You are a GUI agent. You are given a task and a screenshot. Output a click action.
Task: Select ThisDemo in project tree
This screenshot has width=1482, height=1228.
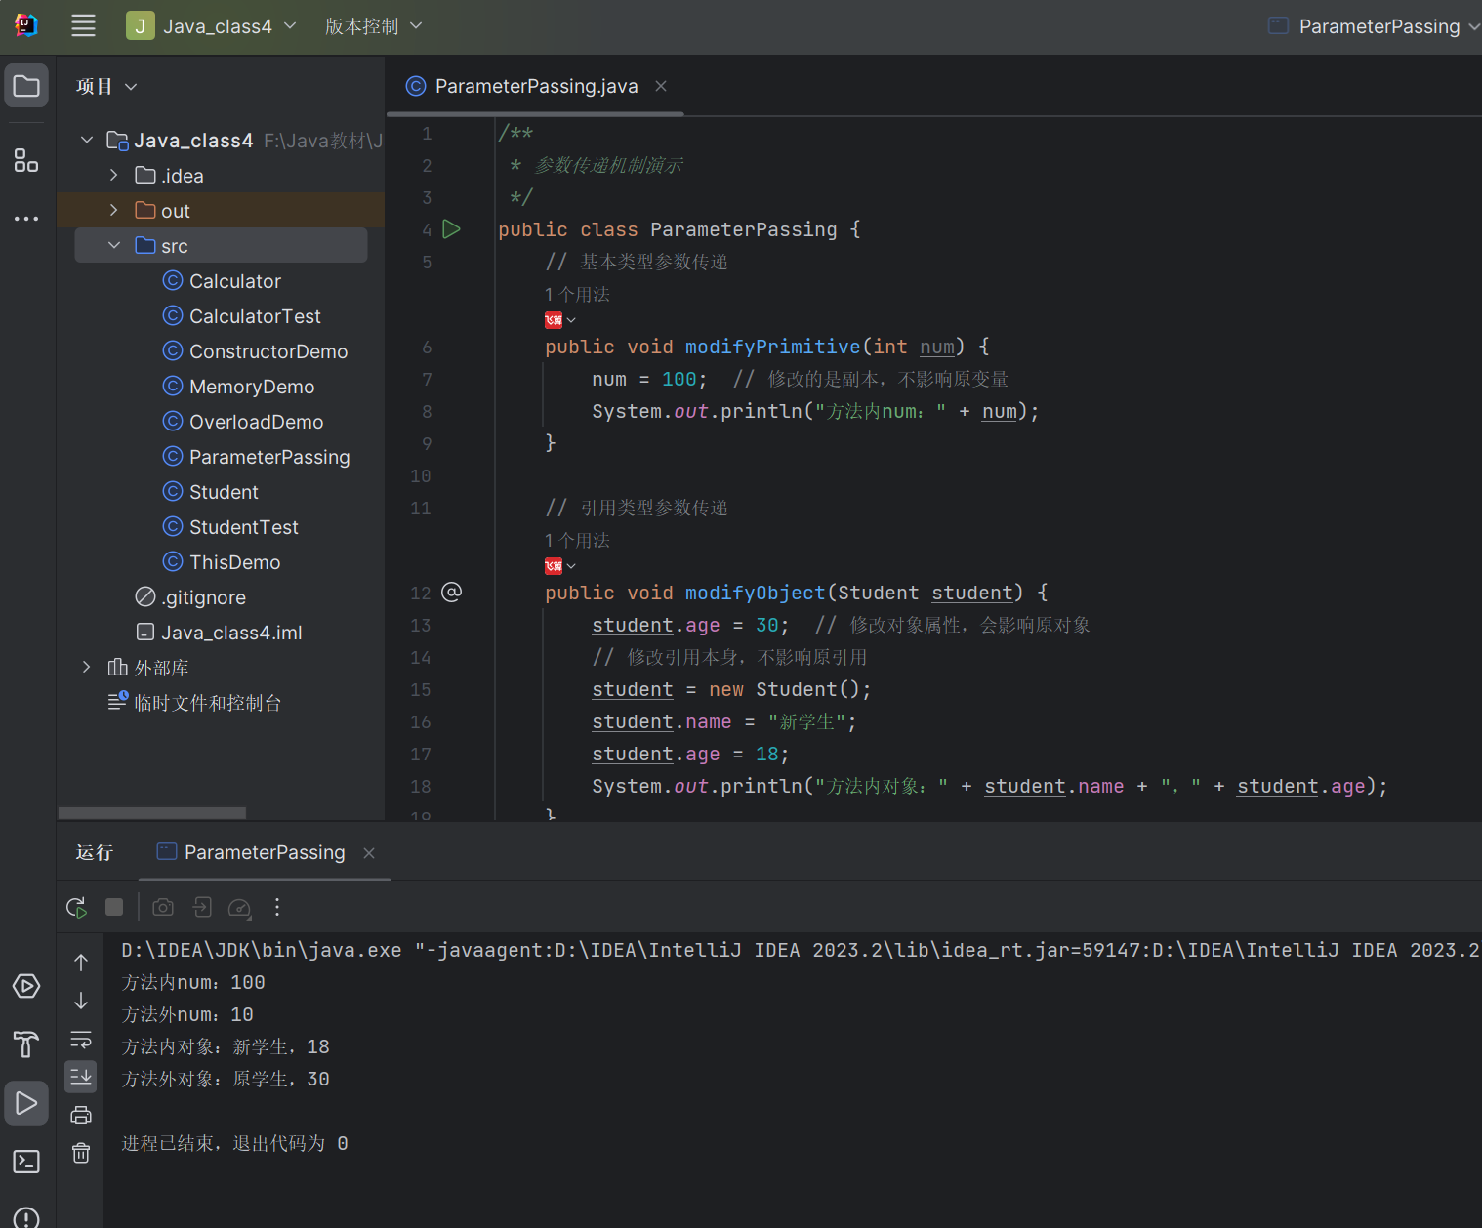235,562
